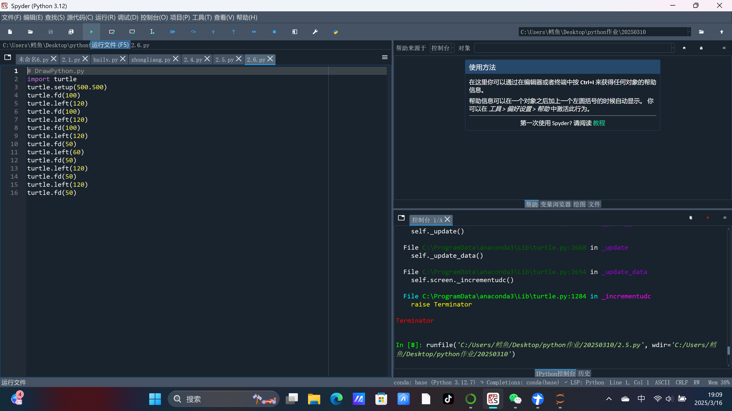
Task: Expand the working directory path dropdown
Action: 689,32
